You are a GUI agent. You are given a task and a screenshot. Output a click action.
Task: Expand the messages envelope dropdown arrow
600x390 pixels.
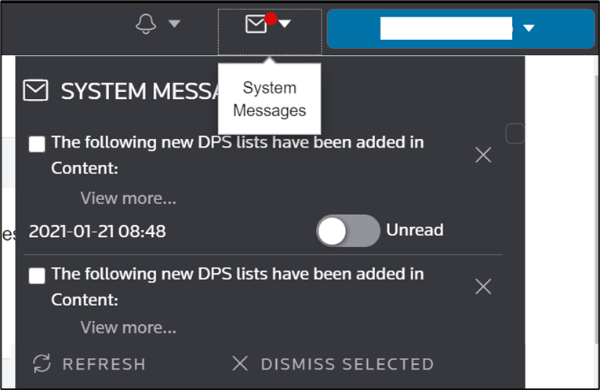click(285, 24)
